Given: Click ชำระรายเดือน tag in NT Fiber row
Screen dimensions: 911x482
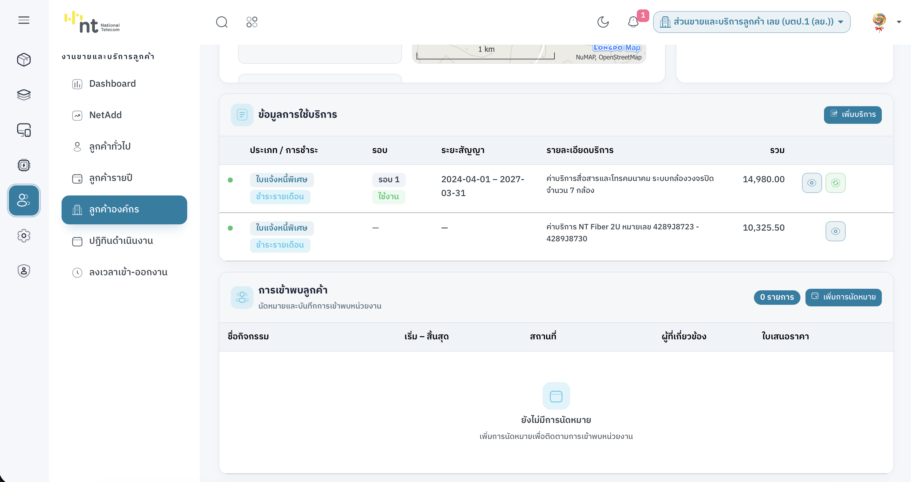Looking at the screenshot, I should (x=280, y=245).
